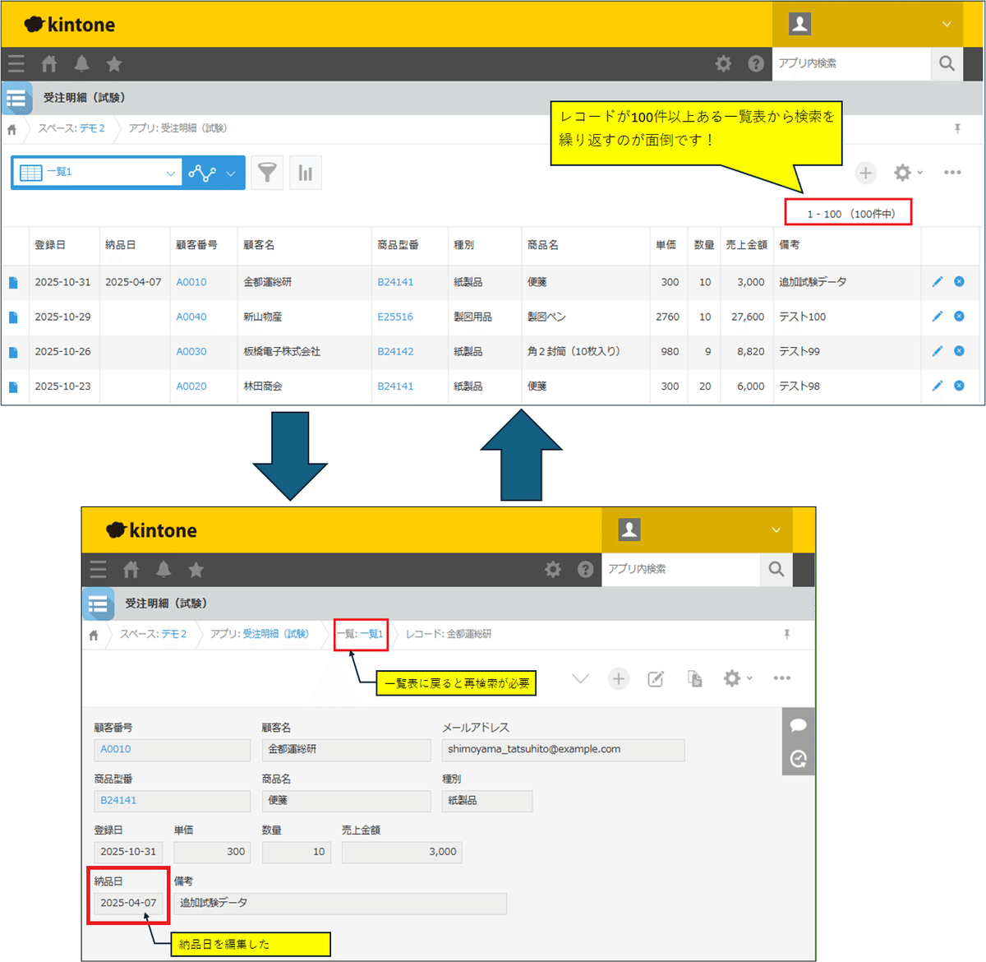Viewport: 986px width, 962px height.
Task: Add new record plus in record view
Action: 619,678
